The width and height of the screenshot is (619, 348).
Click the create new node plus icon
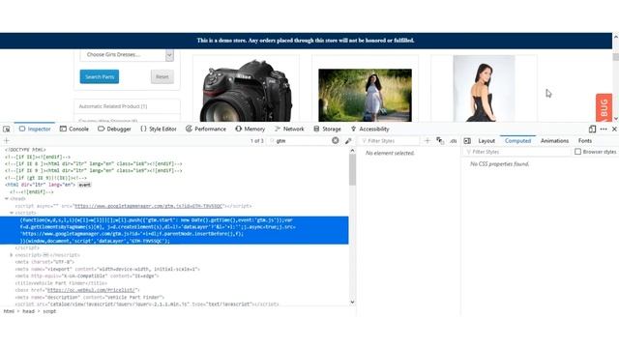click(7, 140)
